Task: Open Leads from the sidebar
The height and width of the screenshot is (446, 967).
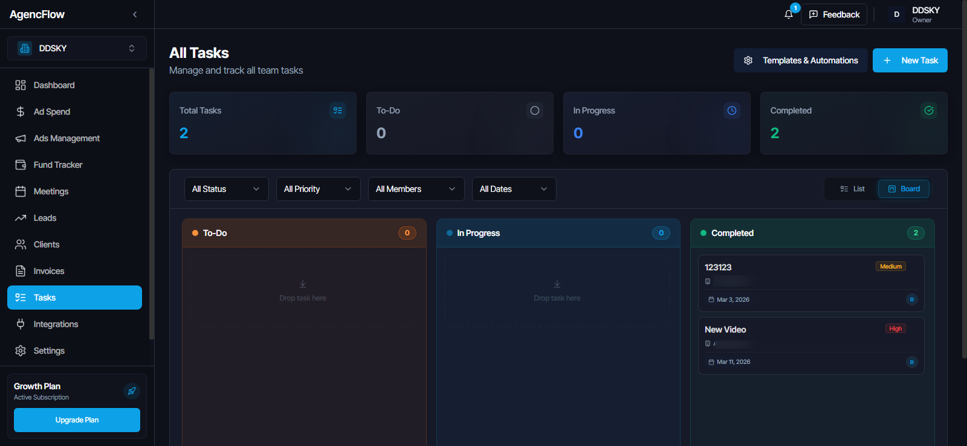Action: point(74,218)
